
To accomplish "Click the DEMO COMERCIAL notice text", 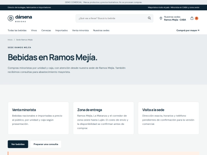I will click(x=103, y=2).
